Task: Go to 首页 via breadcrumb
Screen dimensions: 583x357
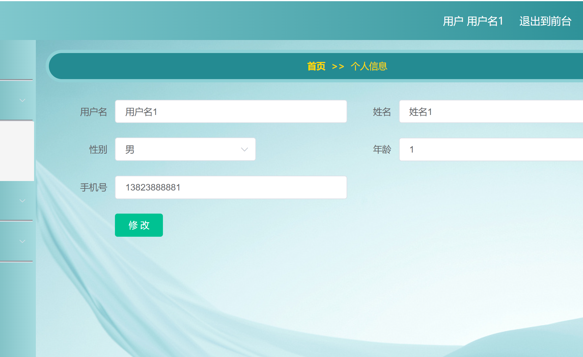Action: [x=316, y=66]
